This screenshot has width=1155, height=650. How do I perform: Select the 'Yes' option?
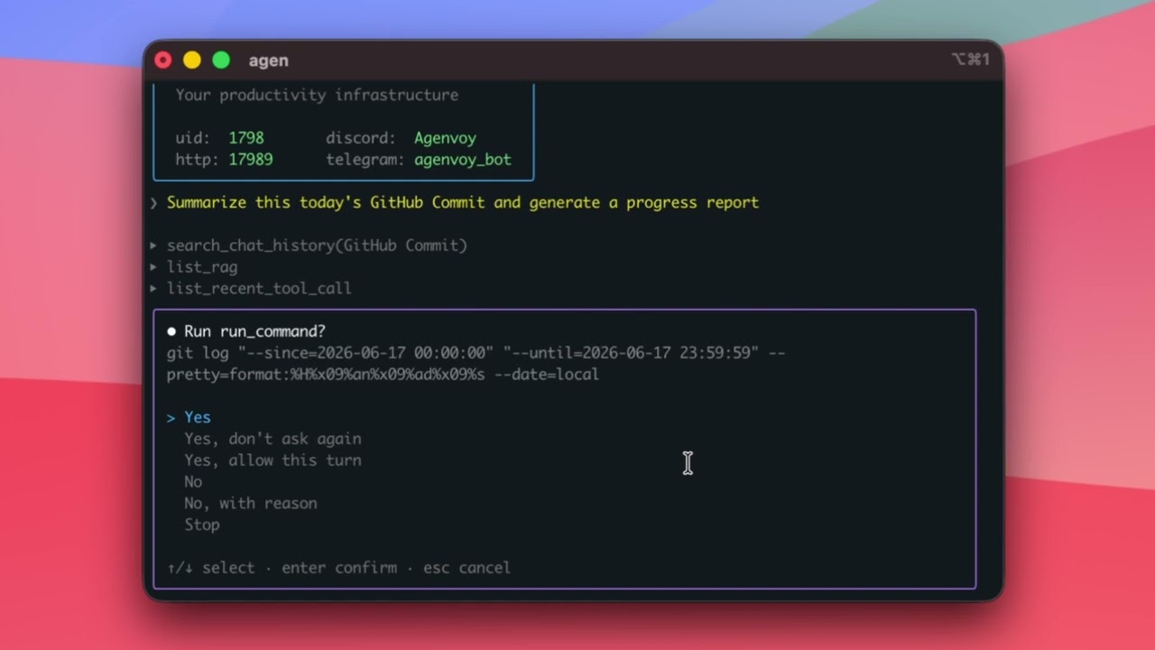click(198, 417)
